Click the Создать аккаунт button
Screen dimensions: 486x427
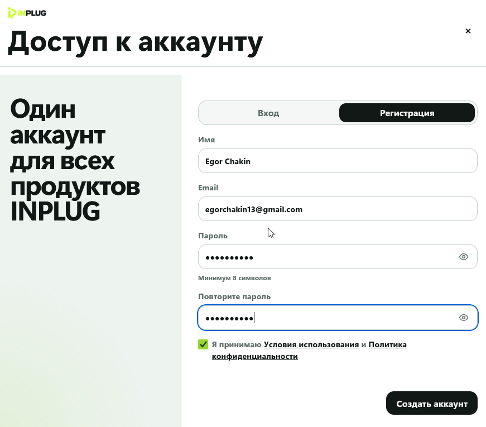[x=432, y=403]
